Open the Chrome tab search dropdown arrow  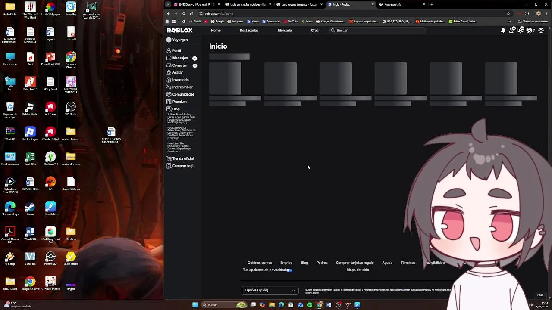point(168,4)
